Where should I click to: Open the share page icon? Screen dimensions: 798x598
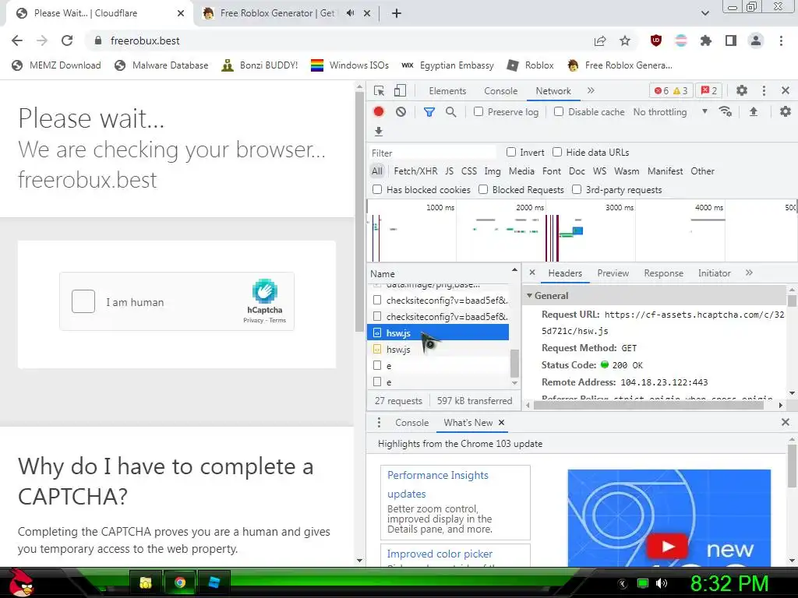[600, 40]
